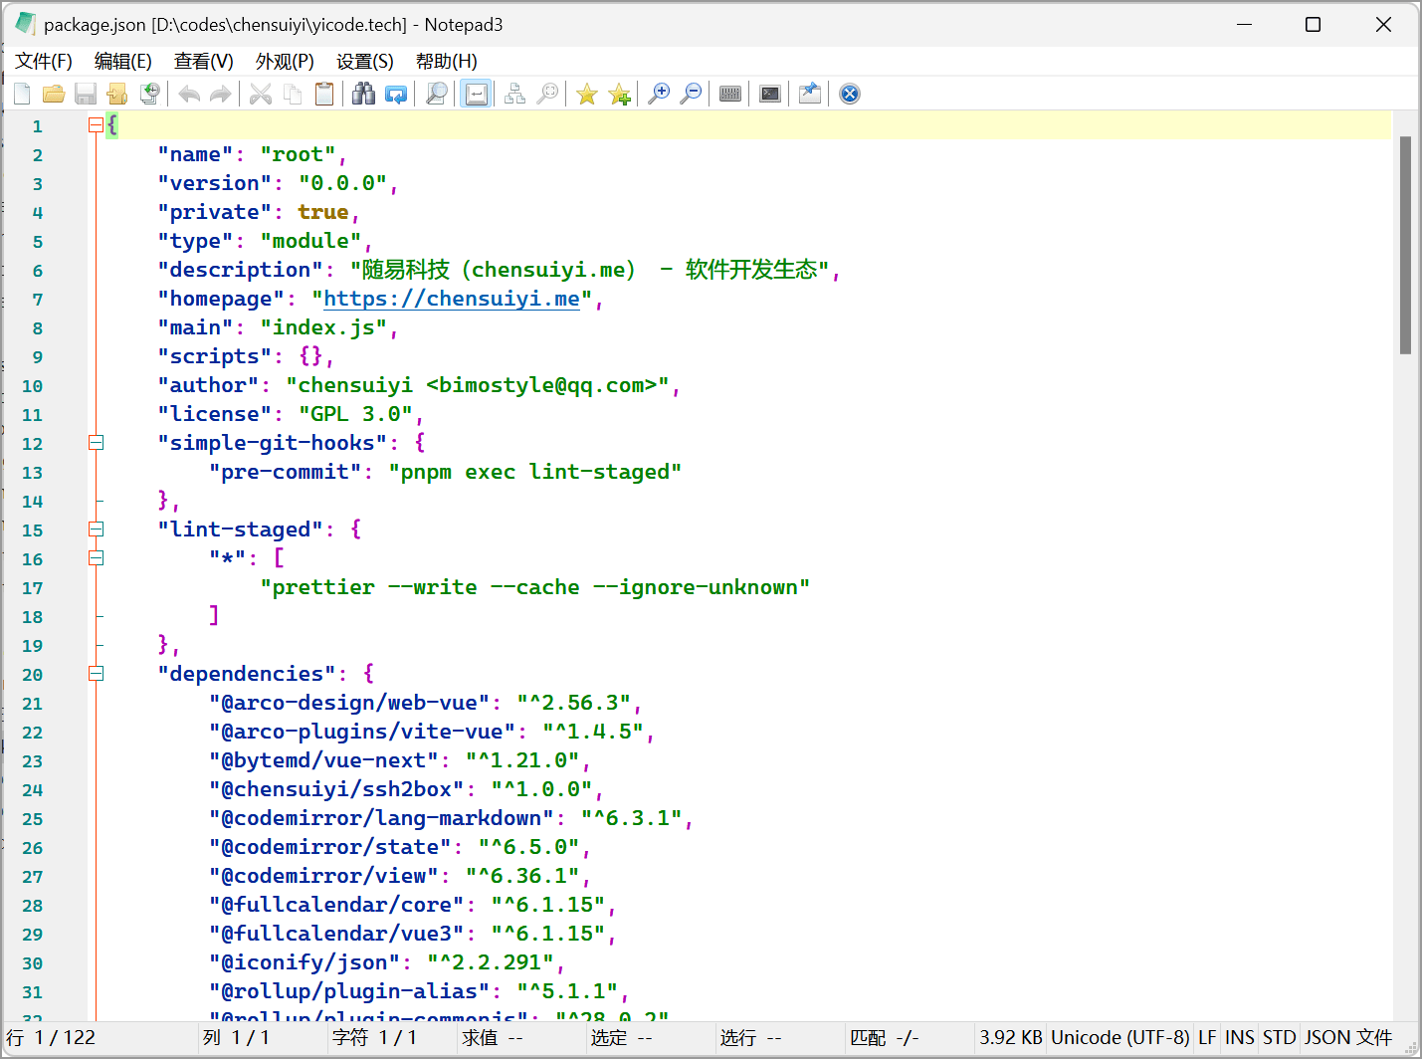Click the tree-structure toolbar icon

514,94
